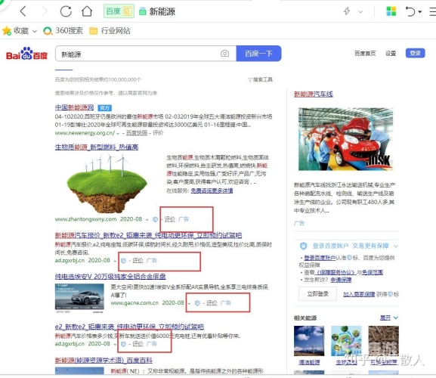This screenshot has height=378, width=436.
Task: Click 评价 in gacne result
Action: coord(212,303)
